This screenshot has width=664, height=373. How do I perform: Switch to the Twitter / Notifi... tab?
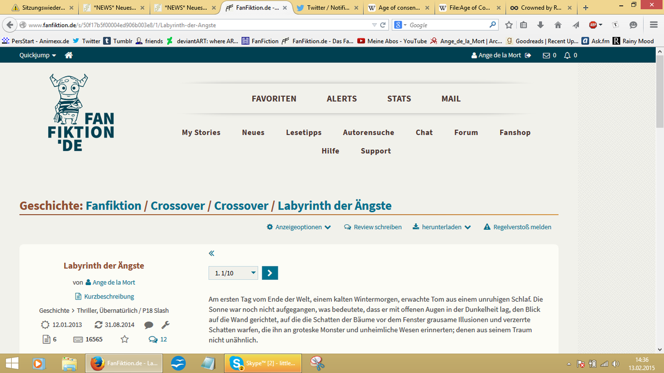click(328, 8)
